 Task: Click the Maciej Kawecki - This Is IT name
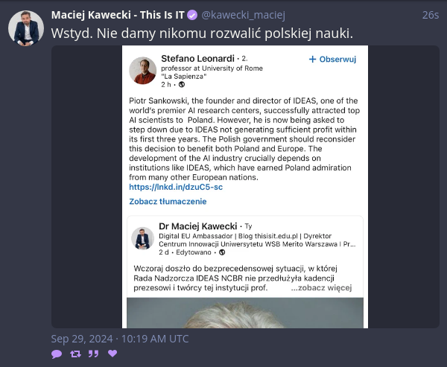click(x=118, y=15)
